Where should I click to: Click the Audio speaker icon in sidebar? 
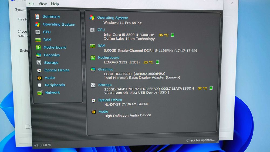(39, 78)
